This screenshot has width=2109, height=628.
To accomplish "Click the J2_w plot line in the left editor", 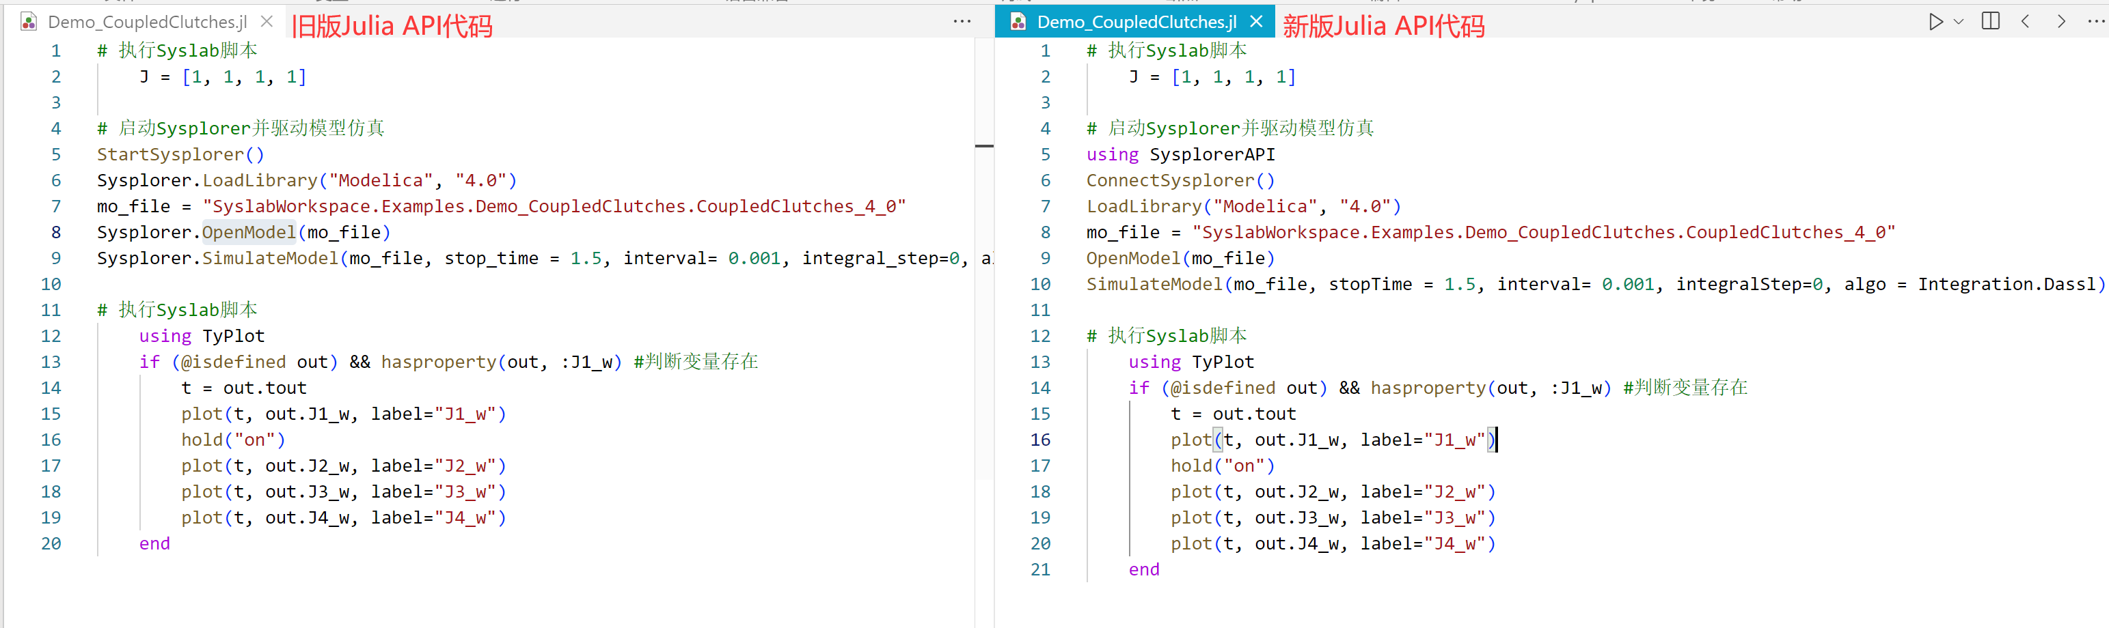I will [344, 466].
